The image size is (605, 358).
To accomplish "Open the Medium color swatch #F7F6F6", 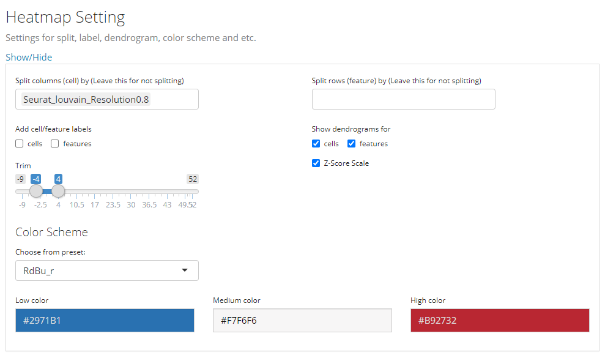I will pos(302,320).
